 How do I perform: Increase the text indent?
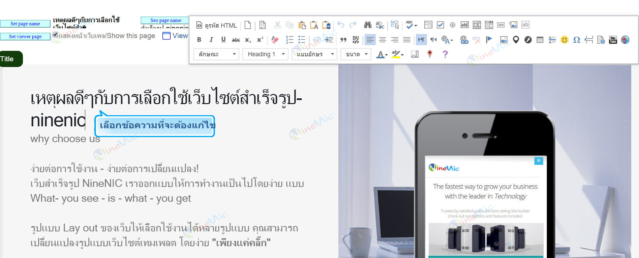pyautogui.click(x=329, y=40)
